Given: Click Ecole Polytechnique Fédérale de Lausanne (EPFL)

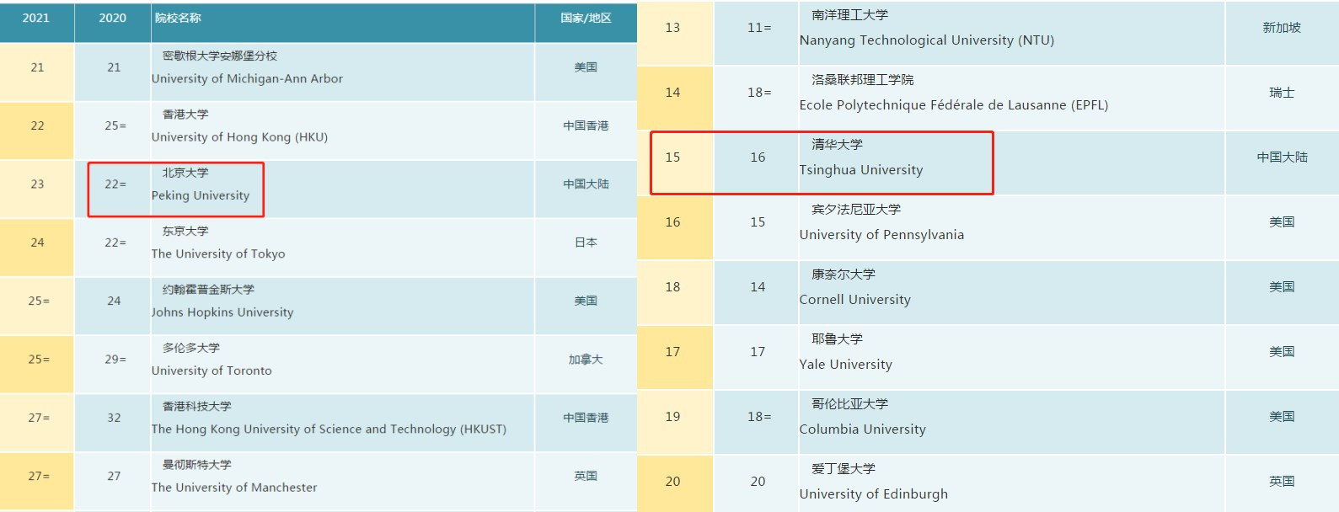Looking at the screenshot, I should pos(954,105).
